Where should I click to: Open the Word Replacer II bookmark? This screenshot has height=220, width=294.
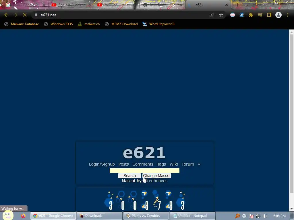coord(158,24)
